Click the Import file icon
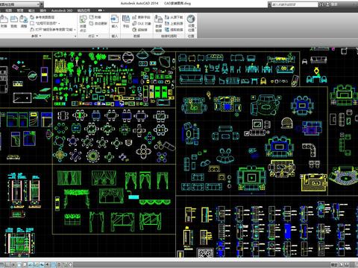358x268 pixels. [x=114, y=21]
